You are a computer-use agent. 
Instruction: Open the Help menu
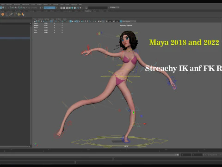click(80, 5)
